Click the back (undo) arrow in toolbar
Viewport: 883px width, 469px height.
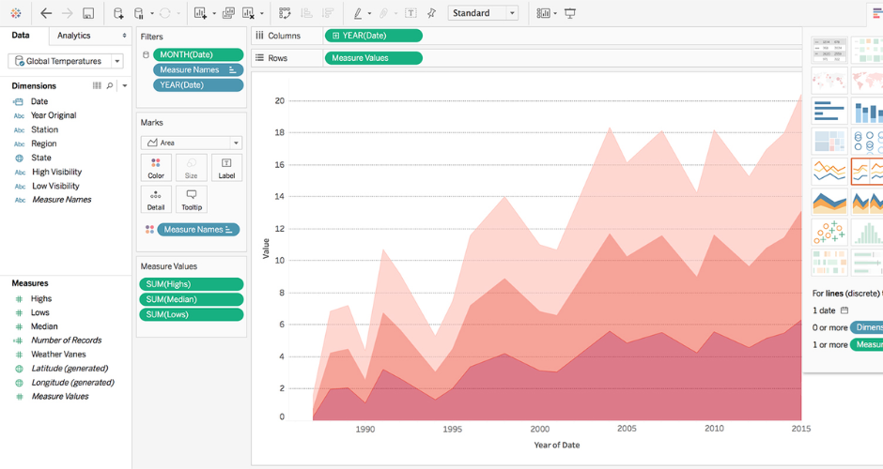tap(46, 13)
